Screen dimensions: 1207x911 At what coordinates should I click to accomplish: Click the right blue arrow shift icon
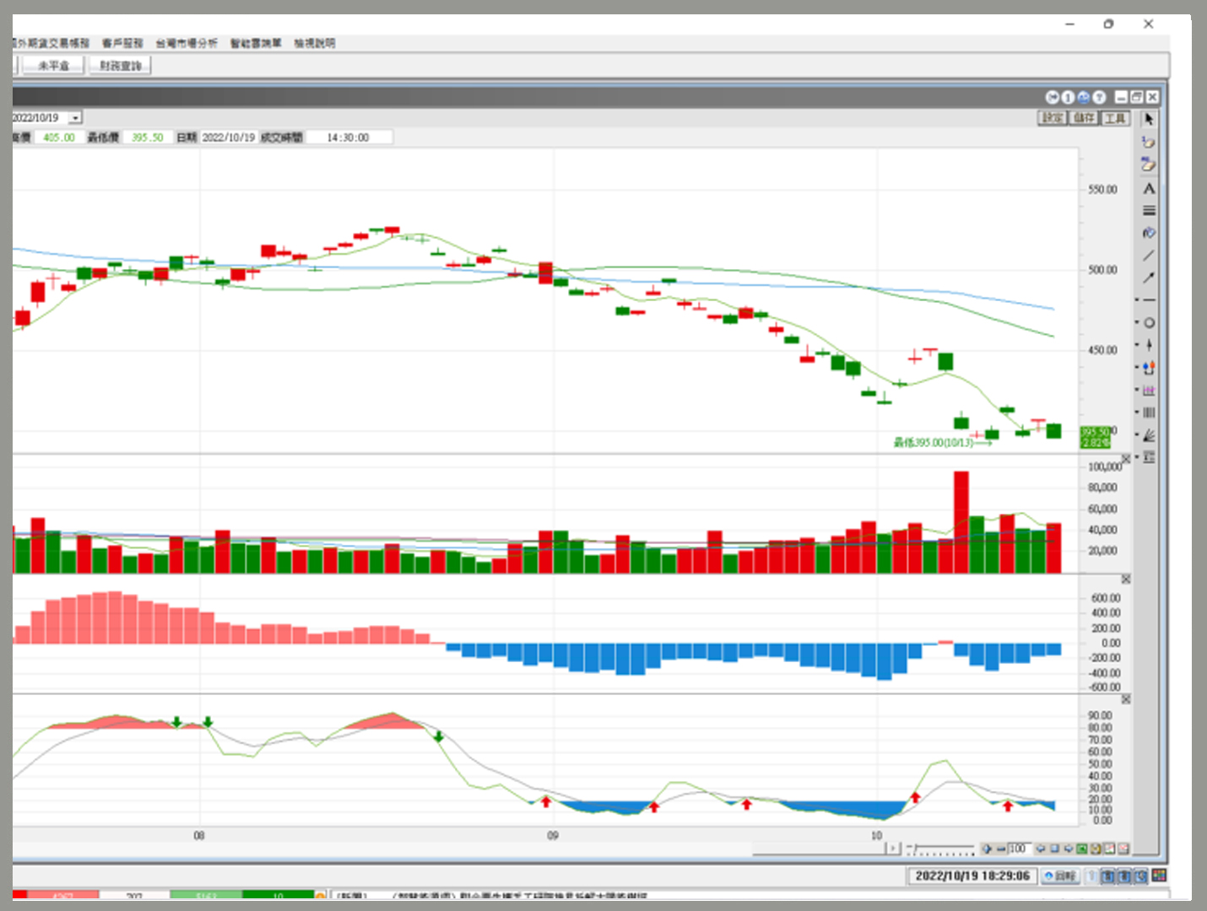[1069, 849]
